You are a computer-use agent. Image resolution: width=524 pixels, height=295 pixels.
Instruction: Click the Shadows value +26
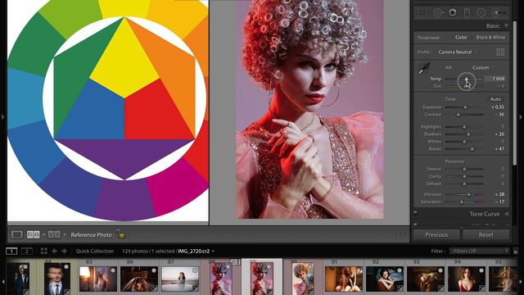tap(499, 134)
